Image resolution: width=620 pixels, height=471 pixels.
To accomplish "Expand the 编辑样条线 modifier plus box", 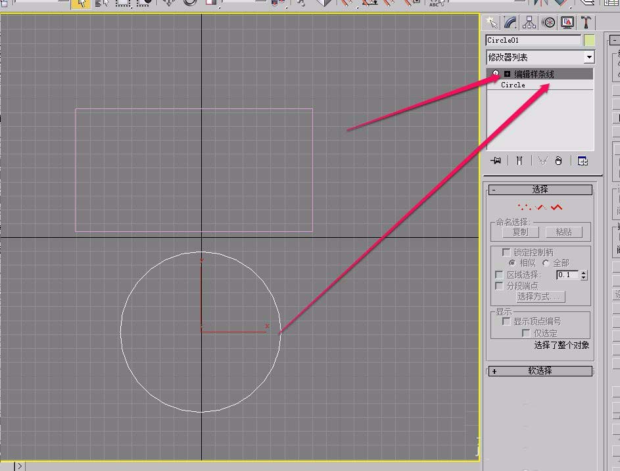I will (x=507, y=74).
